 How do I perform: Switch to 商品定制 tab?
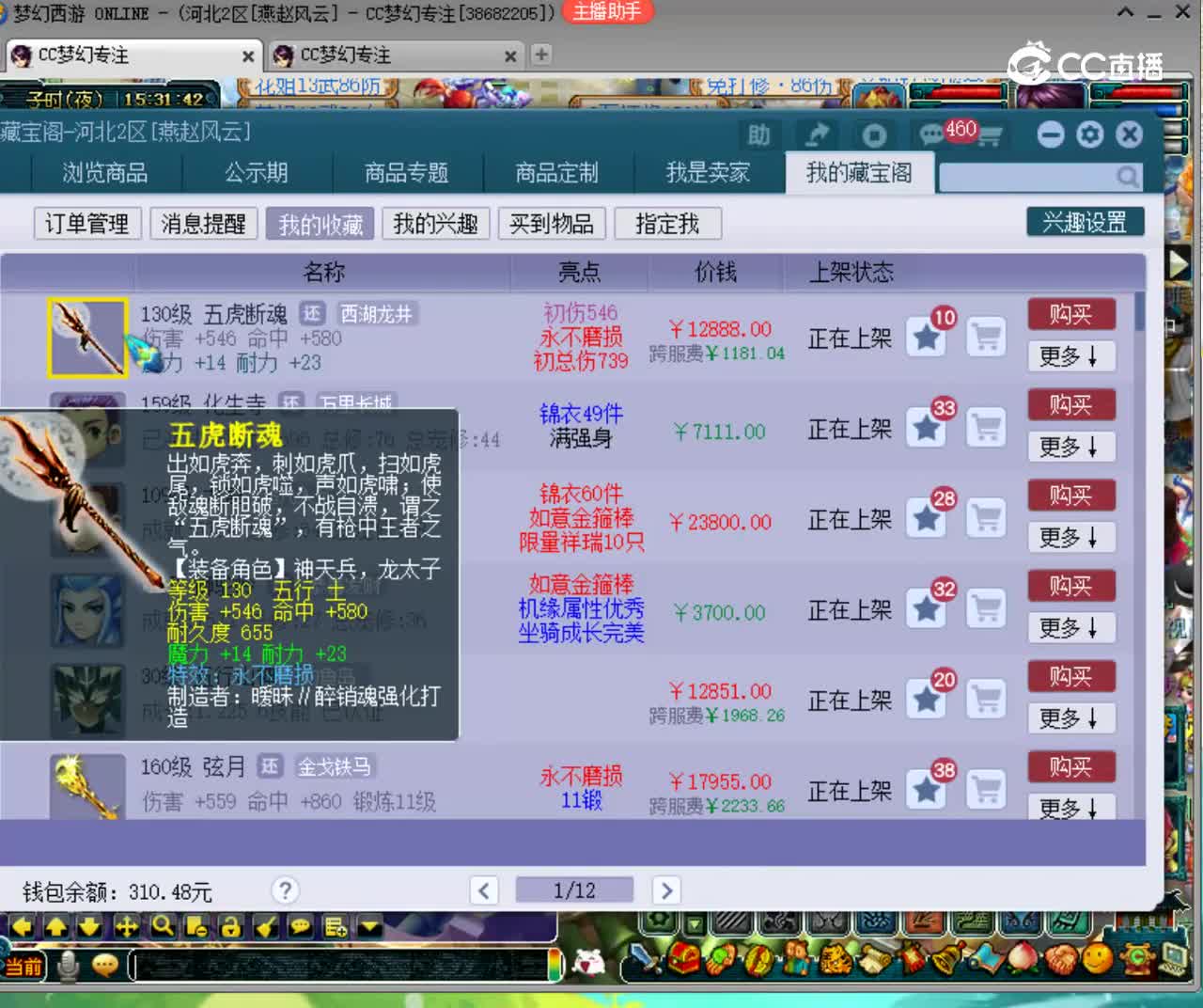[557, 173]
